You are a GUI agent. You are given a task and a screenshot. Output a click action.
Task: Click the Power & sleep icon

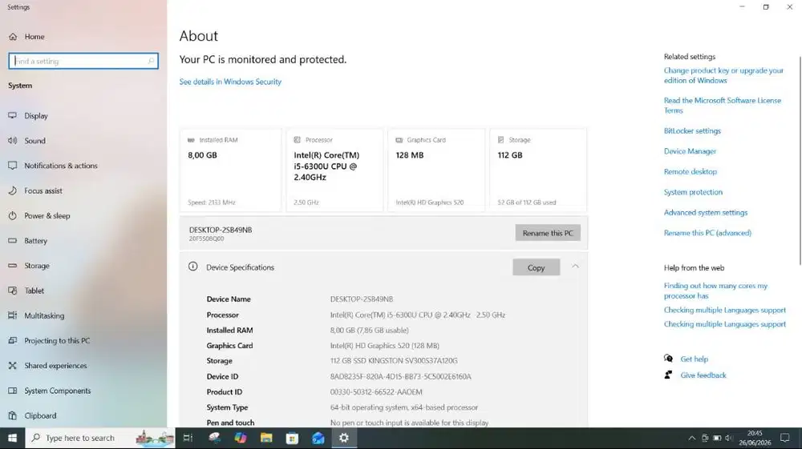click(13, 216)
